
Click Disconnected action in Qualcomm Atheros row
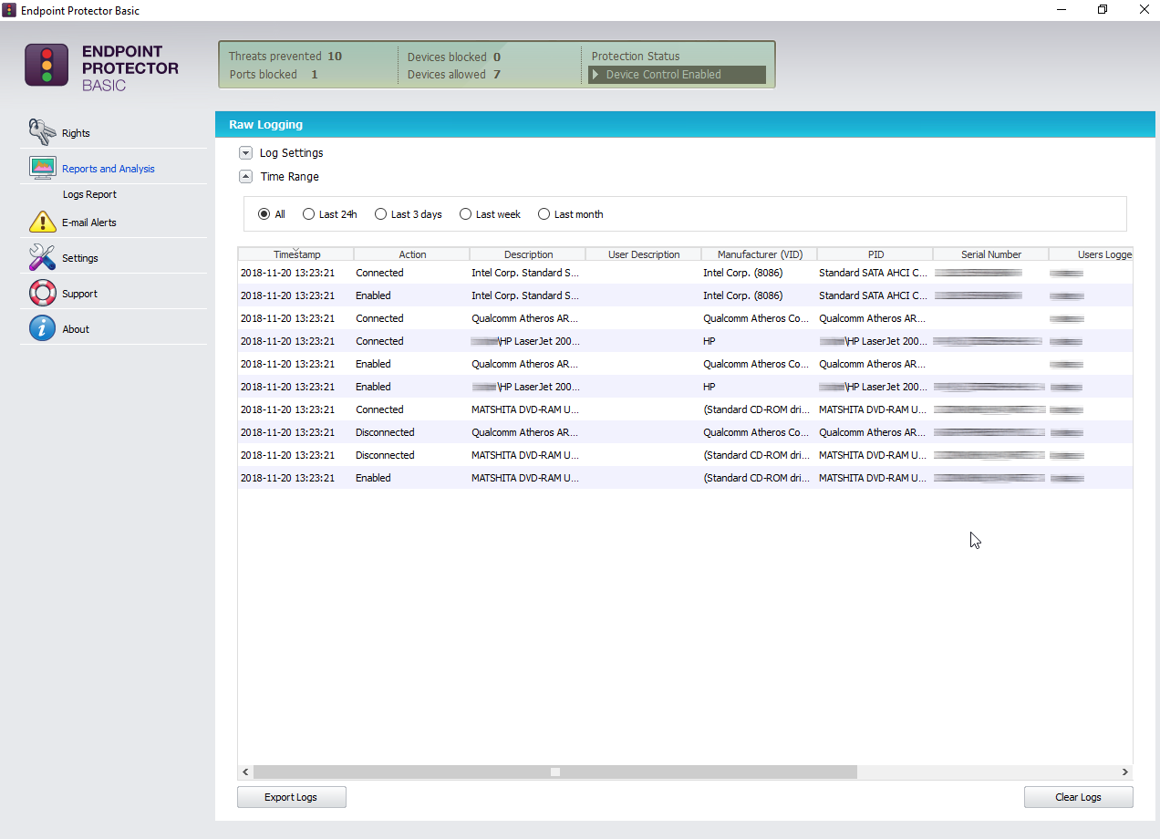pyautogui.click(x=385, y=432)
